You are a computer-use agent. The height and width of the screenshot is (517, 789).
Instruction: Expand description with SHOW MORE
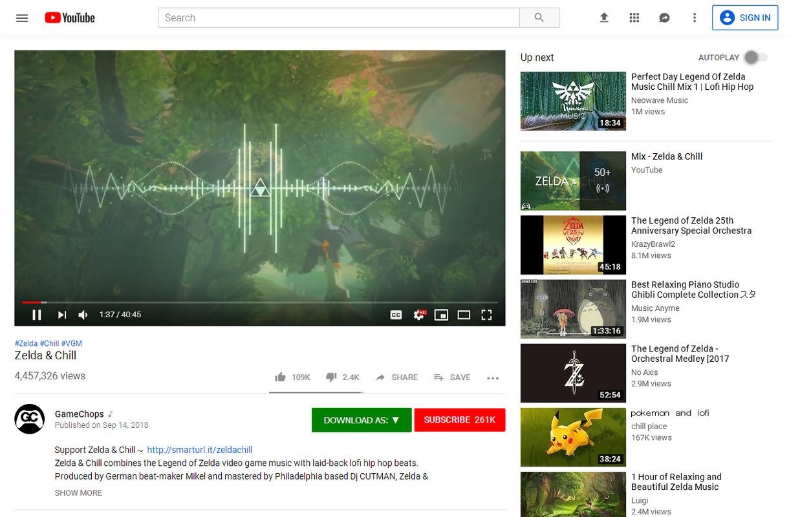tap(78, 492)
